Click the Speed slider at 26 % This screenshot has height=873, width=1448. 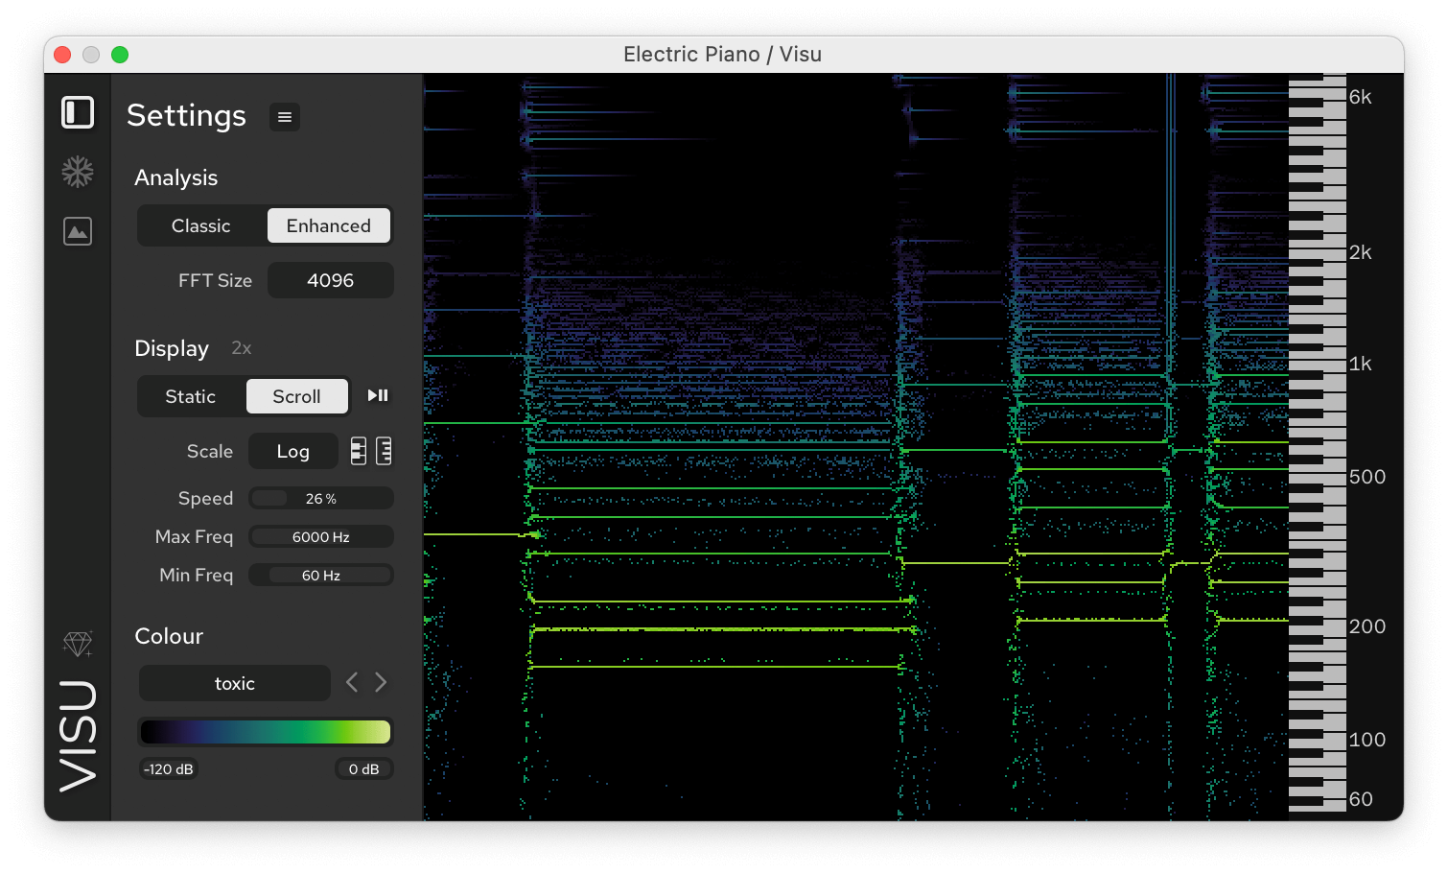[x=320, y=499]
